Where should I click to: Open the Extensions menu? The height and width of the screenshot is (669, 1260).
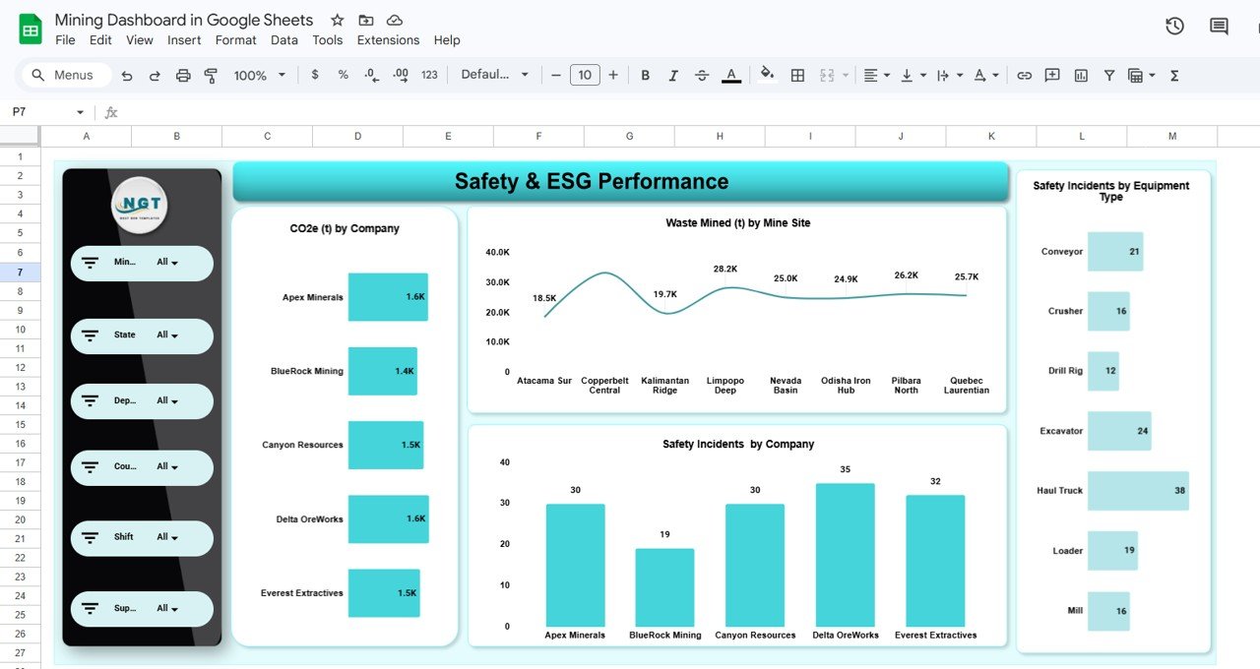click(x=388, y=40)
